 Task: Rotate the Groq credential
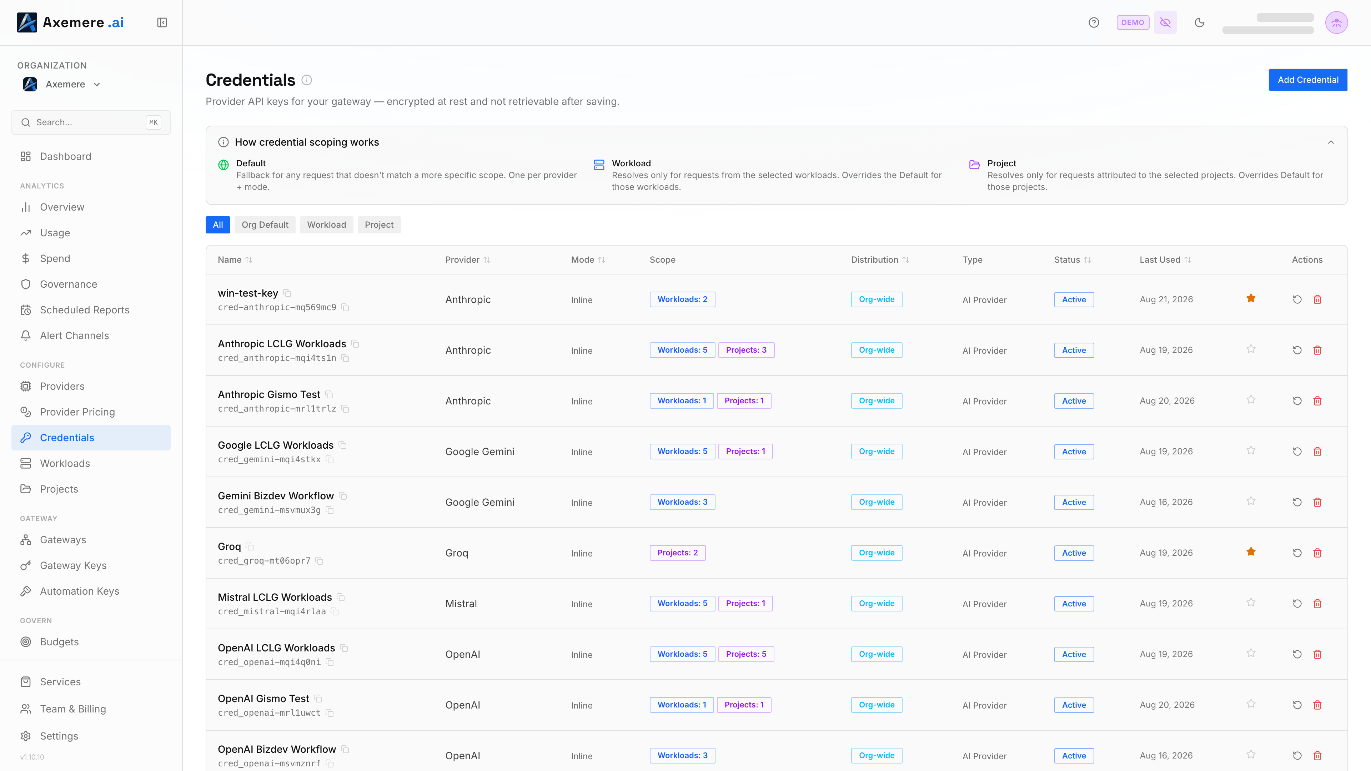tap(1297, 553)
